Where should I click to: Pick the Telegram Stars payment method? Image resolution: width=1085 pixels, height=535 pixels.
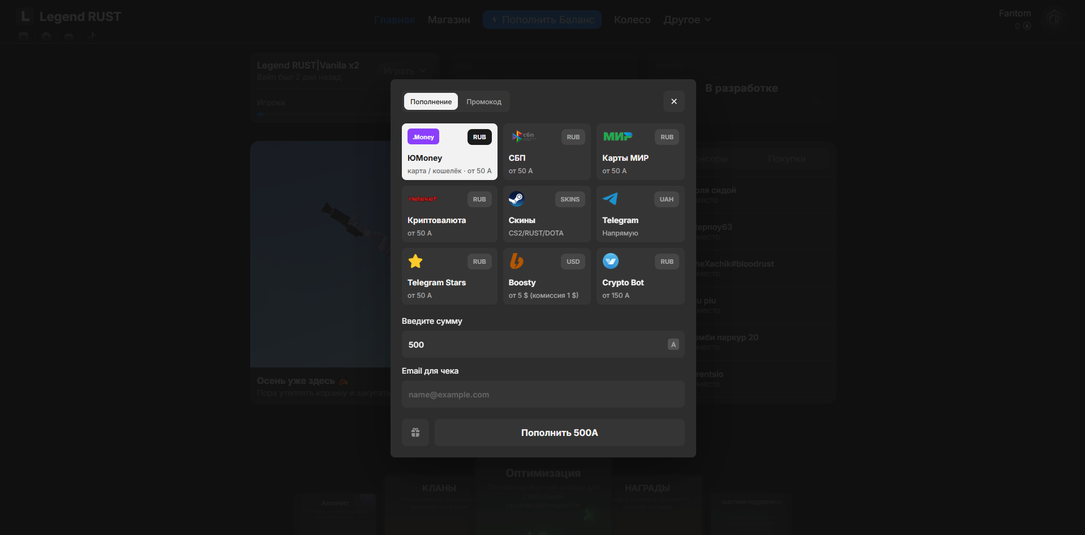pyautogui.click(x=449, y=276)
